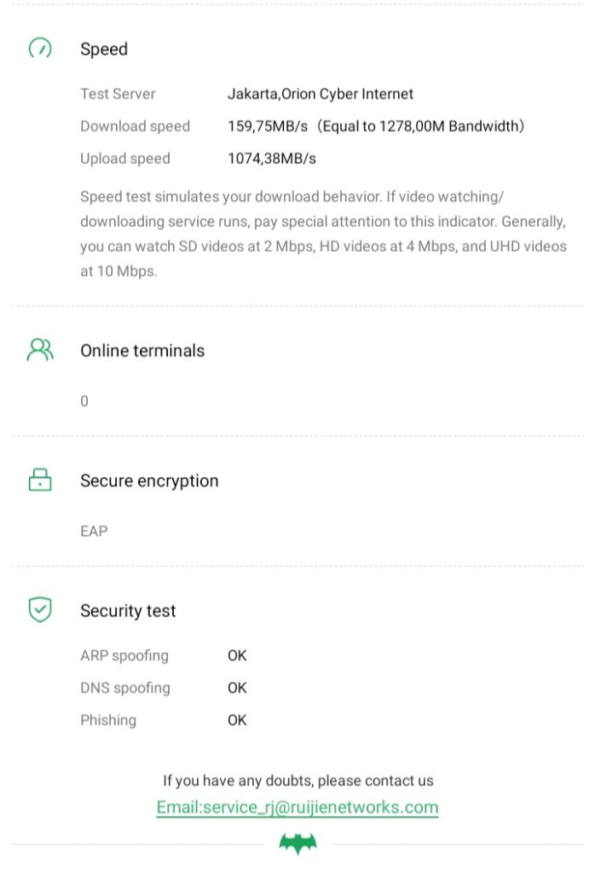Open the service_rj email link
Viewport: 595px width, 874px height.
297,807
